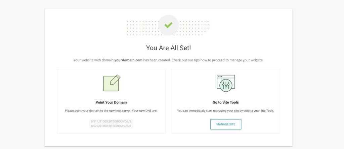The height and width of the screenshot is (149, 344).
Task: Select the NS2.US1000.SITEGROUND.US nameserver text
Action: point(111,126)
